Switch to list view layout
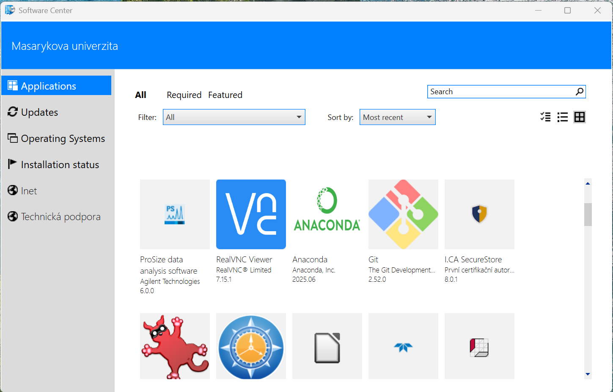Screen dimensions: 613x392 click(x=563, y=117)
